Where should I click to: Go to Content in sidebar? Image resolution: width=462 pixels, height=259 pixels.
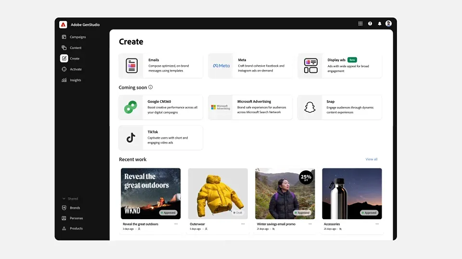pyautogui.click(x=76, y=47)
